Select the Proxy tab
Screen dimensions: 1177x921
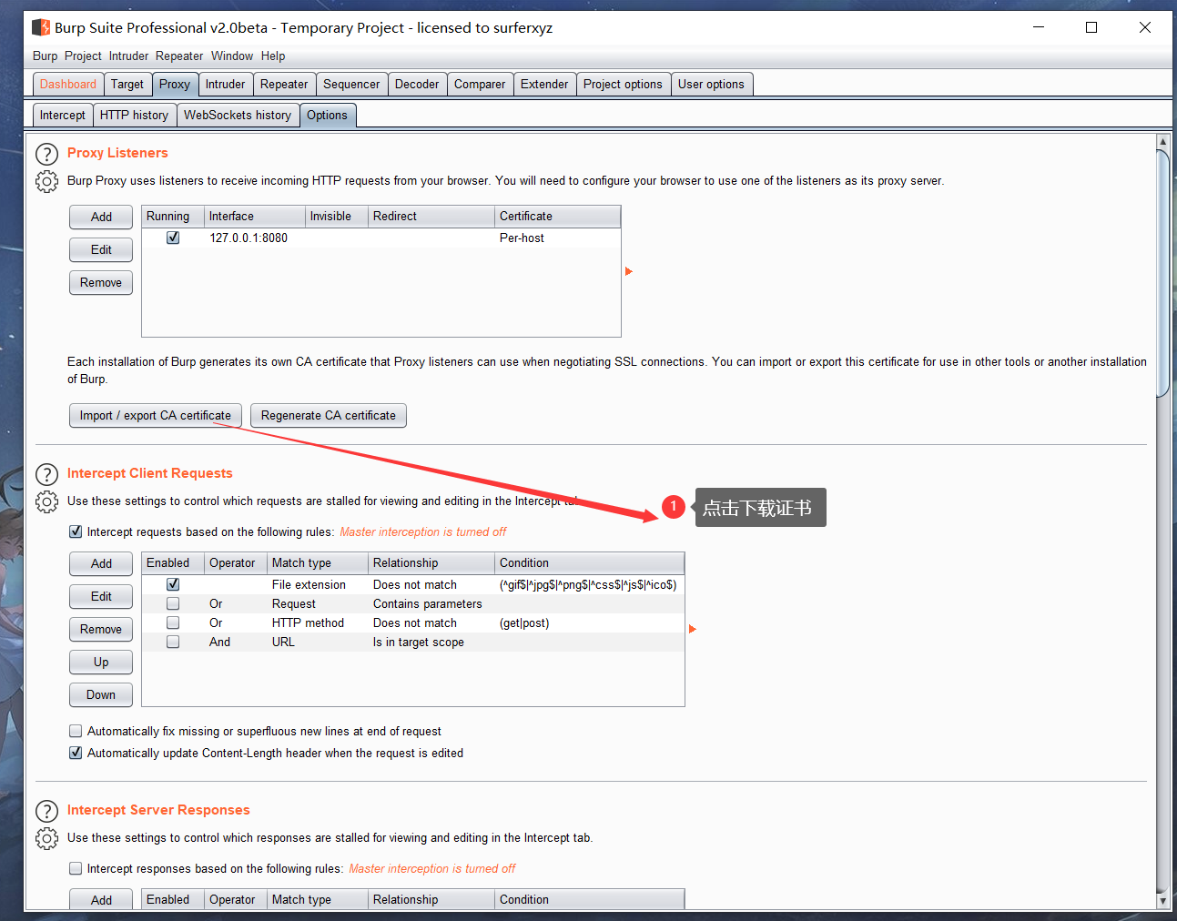tap(175, 84)
